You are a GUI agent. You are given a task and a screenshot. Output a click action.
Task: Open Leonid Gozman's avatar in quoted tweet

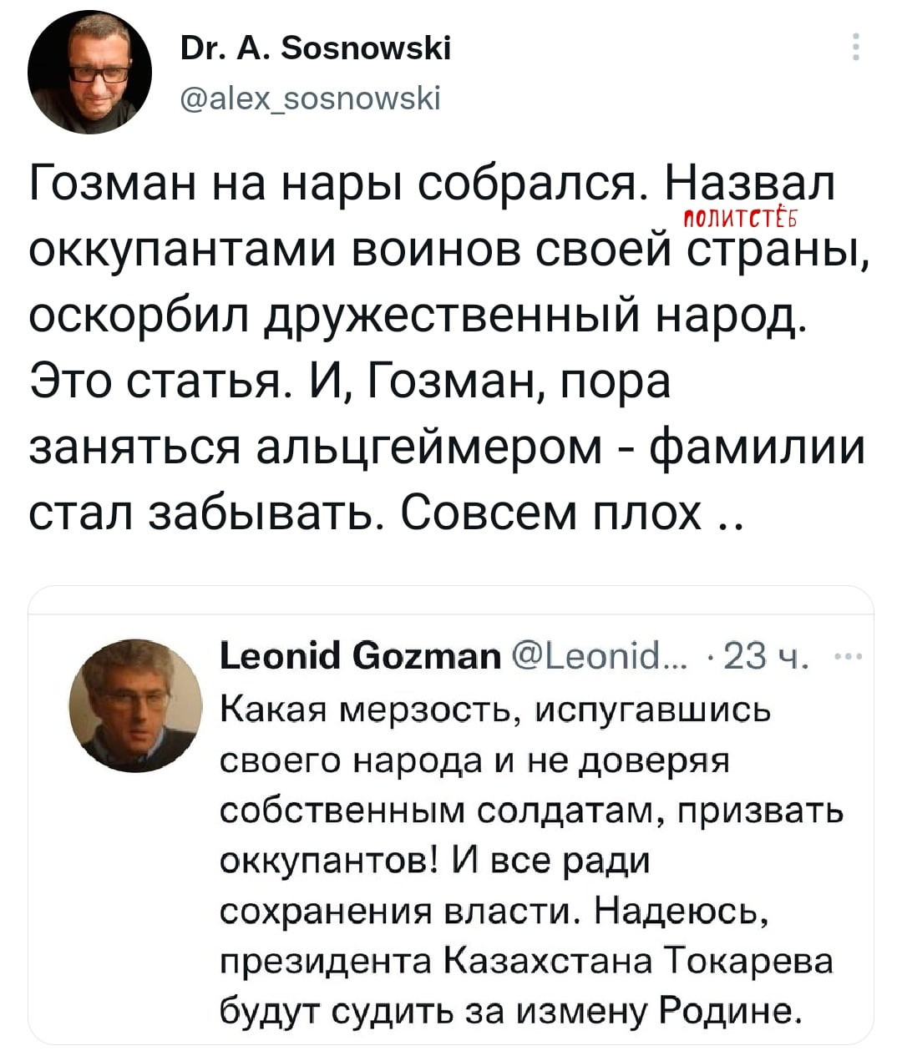point(137,705)
